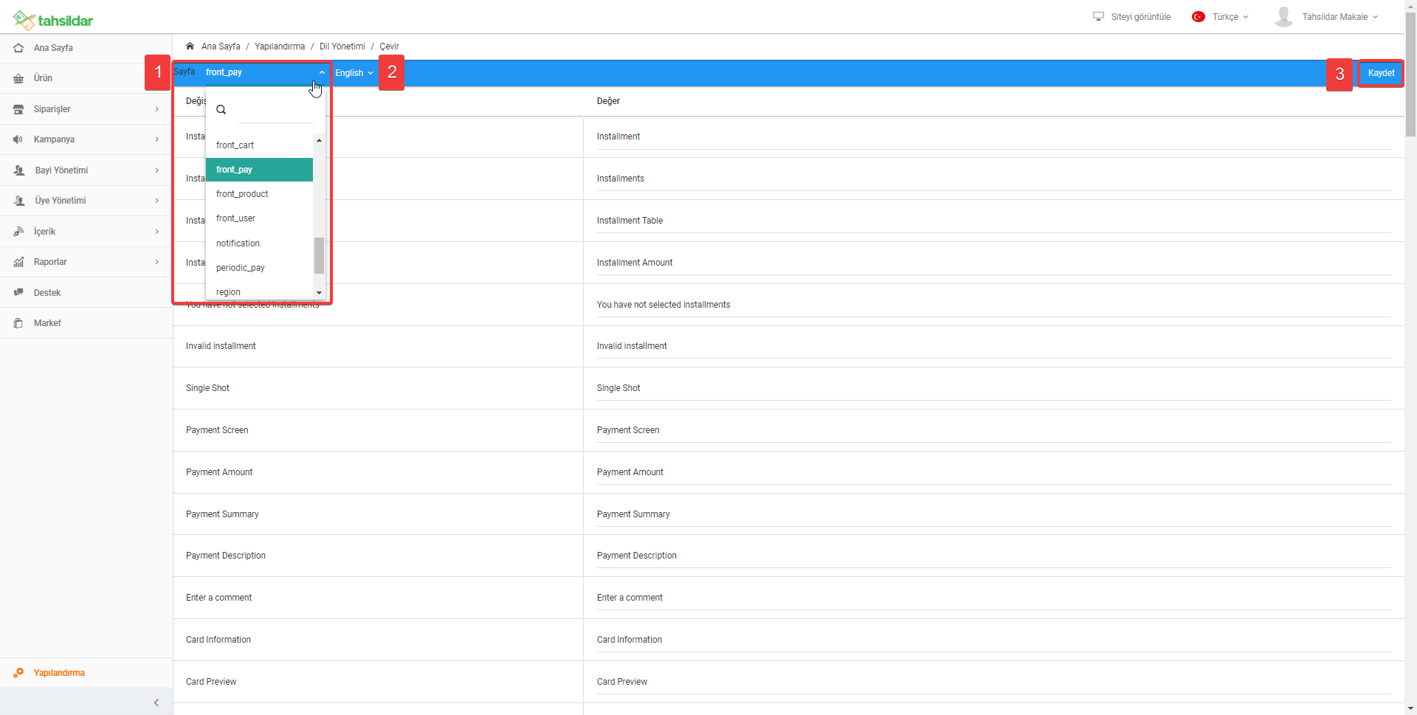
Task: Click the search magnifier in page dropdown
Action: click(221, 109)
